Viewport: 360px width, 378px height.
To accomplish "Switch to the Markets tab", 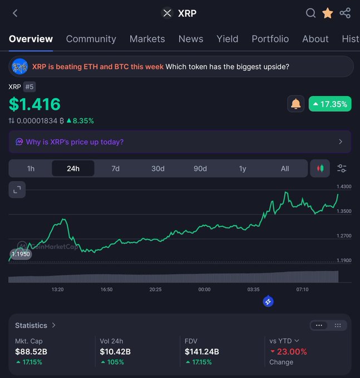I will pyautogui.click(x=147, y=39).
